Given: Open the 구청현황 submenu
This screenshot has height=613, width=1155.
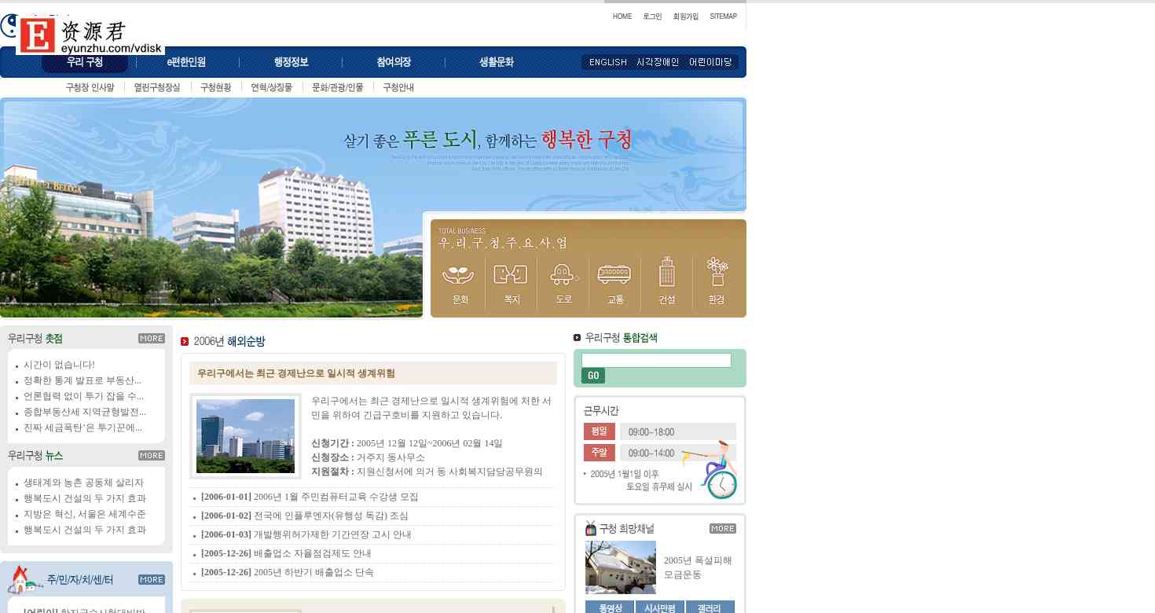Looking at the screenshot, I should 216,87.
